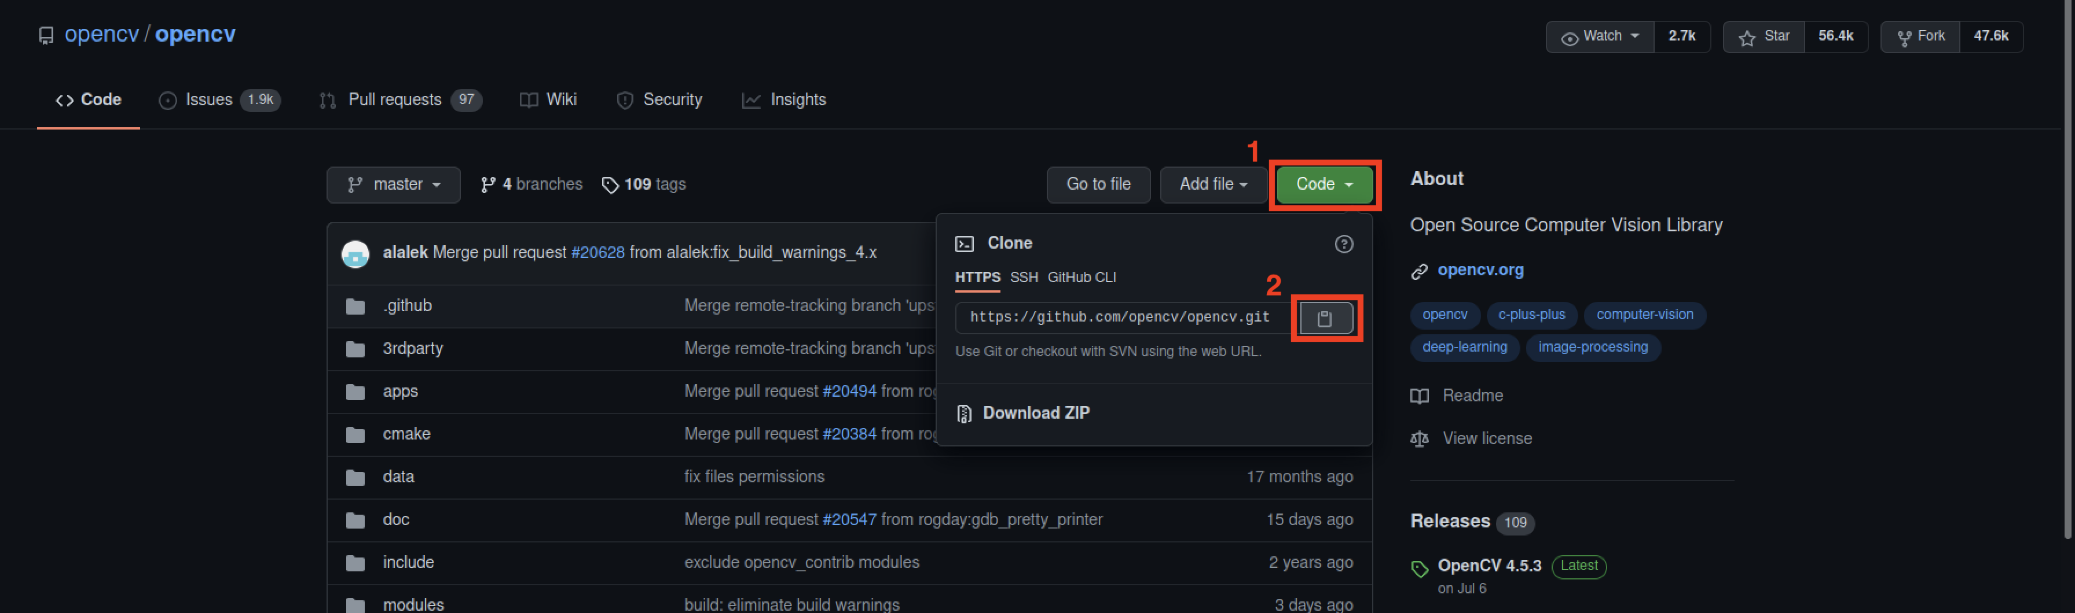Open pull request #20628 link

pos(597,253)
